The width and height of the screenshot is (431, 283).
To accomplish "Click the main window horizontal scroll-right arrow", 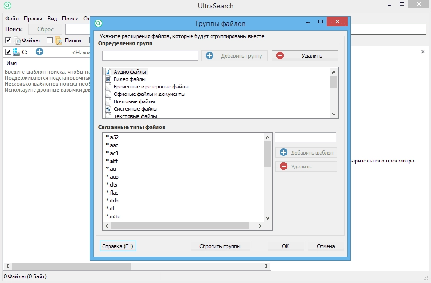I will tap(266, 266).
